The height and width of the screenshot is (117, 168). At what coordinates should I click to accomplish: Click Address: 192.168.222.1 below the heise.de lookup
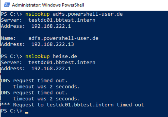click(36, 68)
